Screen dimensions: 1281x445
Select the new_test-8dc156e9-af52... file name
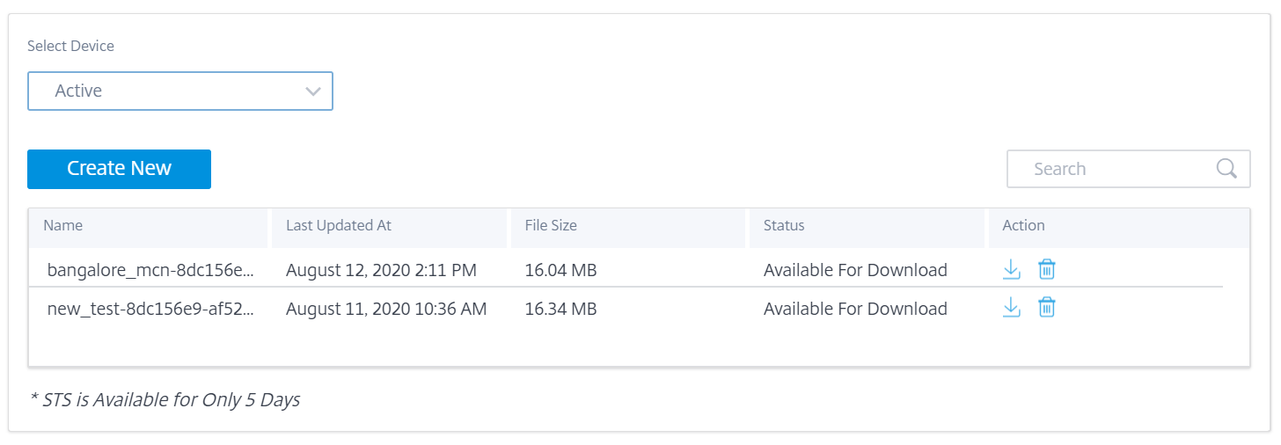[150, 309]
